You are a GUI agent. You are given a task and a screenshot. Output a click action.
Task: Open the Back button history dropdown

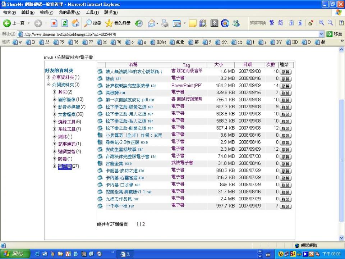(x=29, y=23)
